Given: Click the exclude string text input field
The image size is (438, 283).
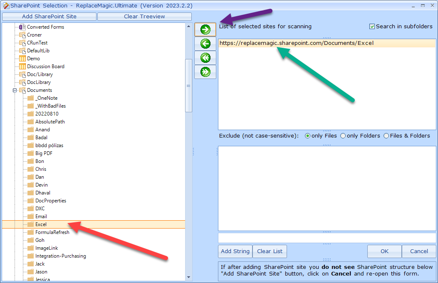Looking at the screenshot, I should (327, 238).
